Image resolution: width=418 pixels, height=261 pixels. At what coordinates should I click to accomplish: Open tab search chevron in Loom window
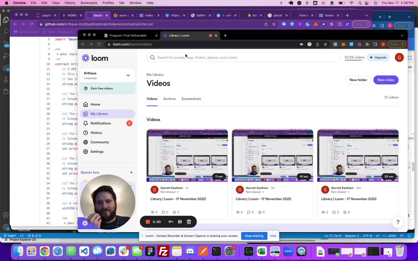tap(402, 36)
